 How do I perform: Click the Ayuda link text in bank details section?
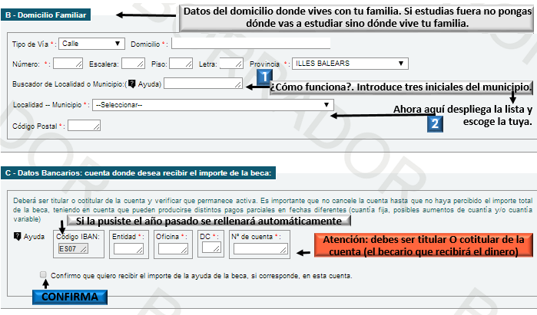pos(34,236)
